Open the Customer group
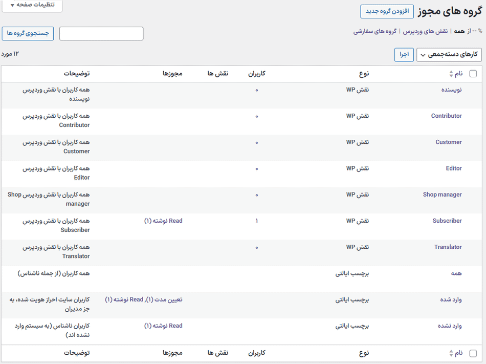This screenshot has width=486, height=364. coord(449,142)
